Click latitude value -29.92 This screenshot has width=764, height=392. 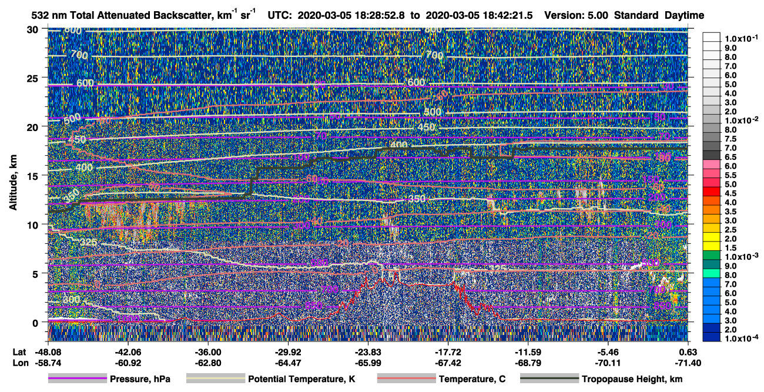click(288, 351)
